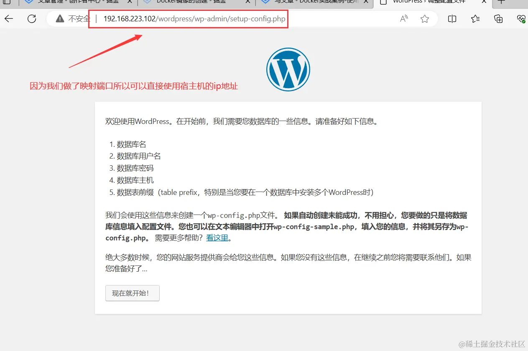Switch to the 文章管理 创作者中心 tab
This screenshot has height=351, width=528.
pos(77,2)
